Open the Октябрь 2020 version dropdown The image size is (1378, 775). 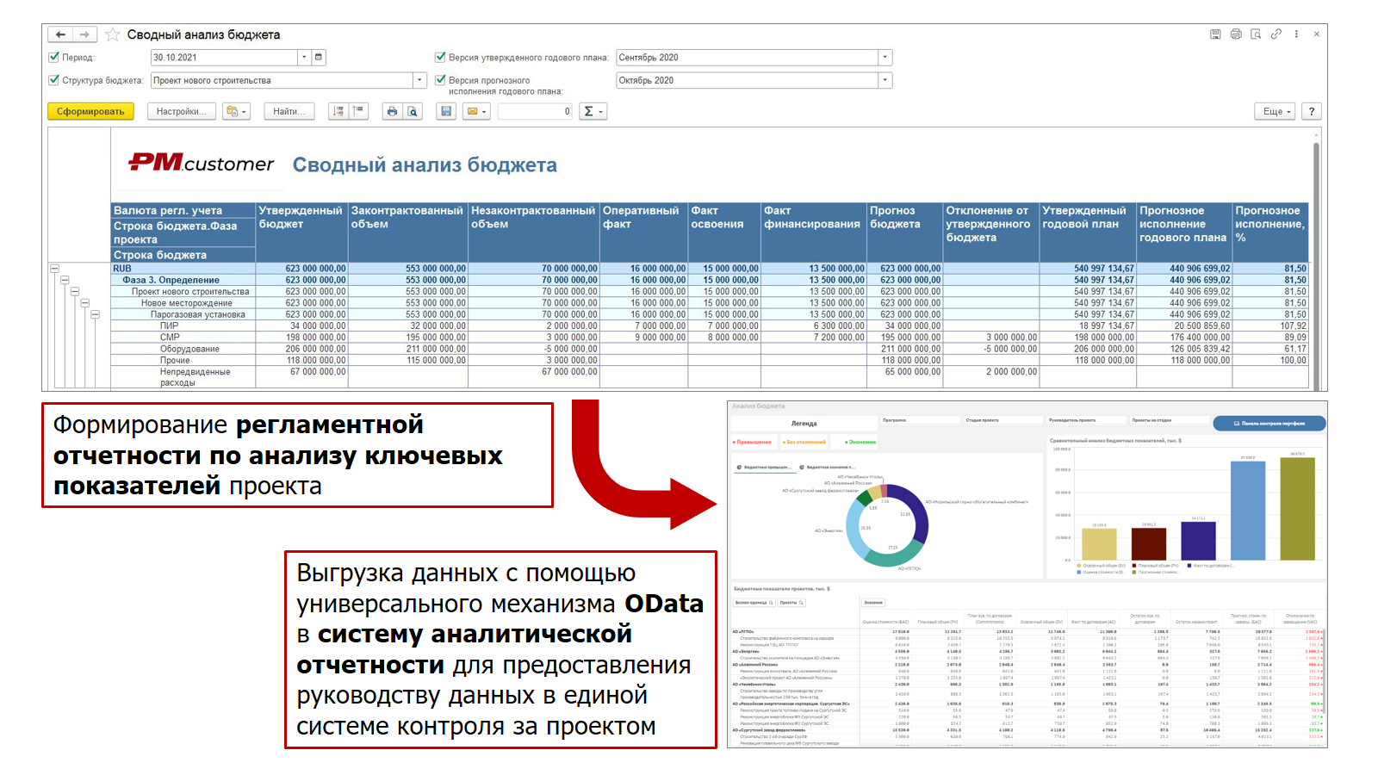[x=885, y=80]
